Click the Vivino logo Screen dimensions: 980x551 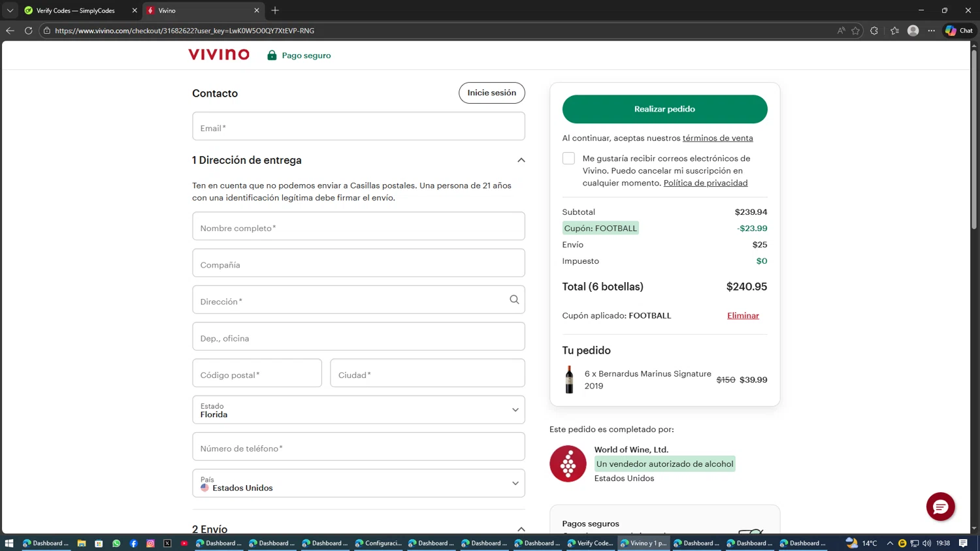click(219, 55)
